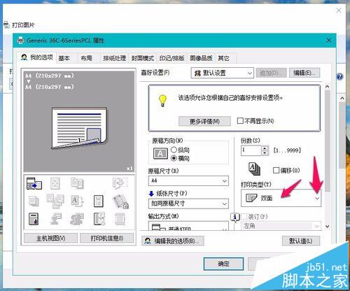Click the blue help icon in background window
The image size is (350, 291).
339,76
